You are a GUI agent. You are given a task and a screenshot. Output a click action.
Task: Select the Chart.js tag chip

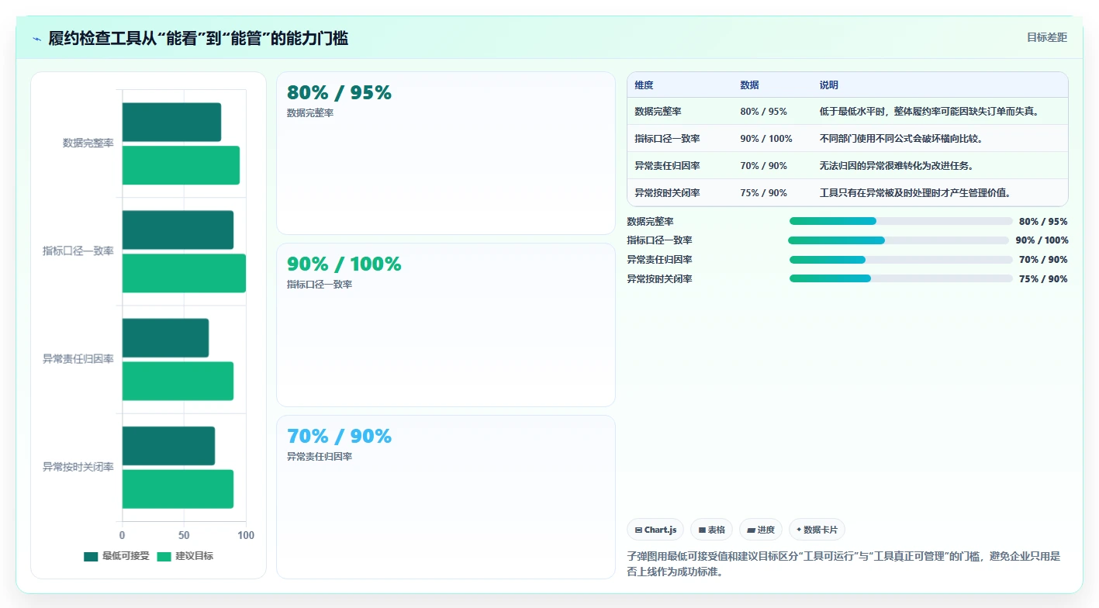[x=655, y=530]
